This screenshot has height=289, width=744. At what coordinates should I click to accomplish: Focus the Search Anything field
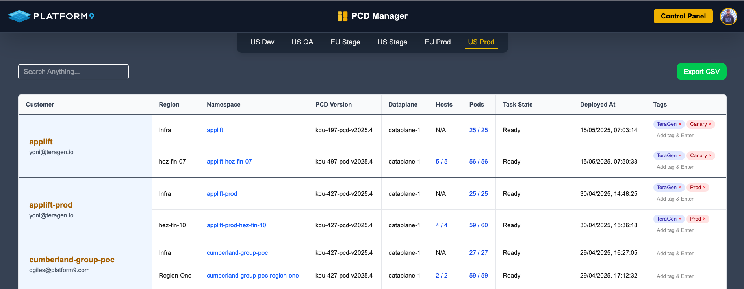[73, 72]
